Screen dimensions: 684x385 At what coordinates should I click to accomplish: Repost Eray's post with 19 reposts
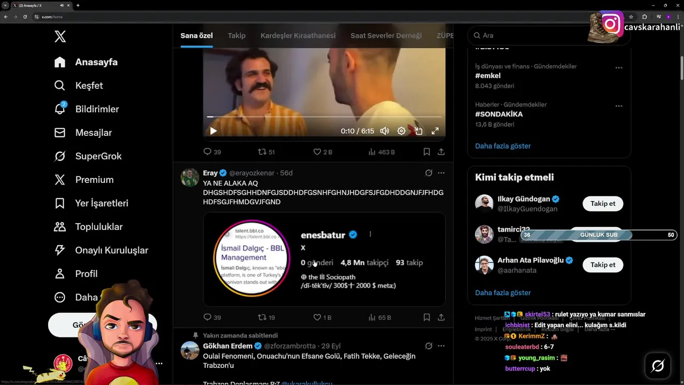pos(266,317)
